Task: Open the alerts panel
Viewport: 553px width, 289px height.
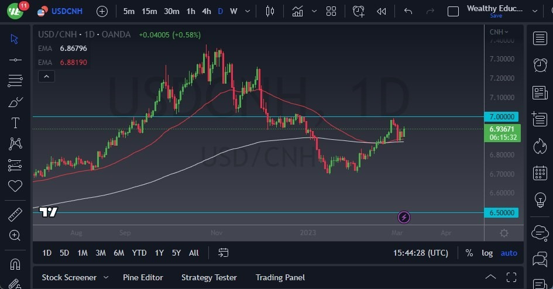Action: click(x=540, y=65)
